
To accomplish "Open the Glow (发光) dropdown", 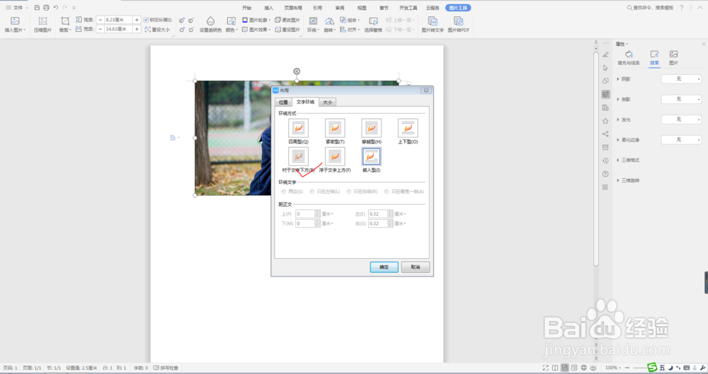I will (681, 119).
